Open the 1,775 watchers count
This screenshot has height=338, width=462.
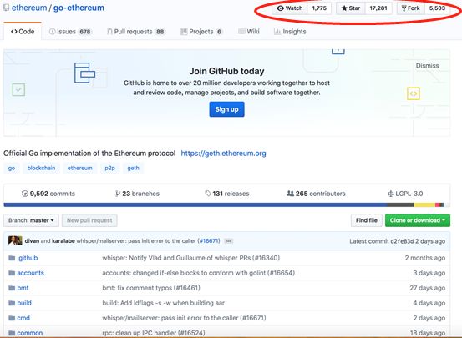[319, 8]
